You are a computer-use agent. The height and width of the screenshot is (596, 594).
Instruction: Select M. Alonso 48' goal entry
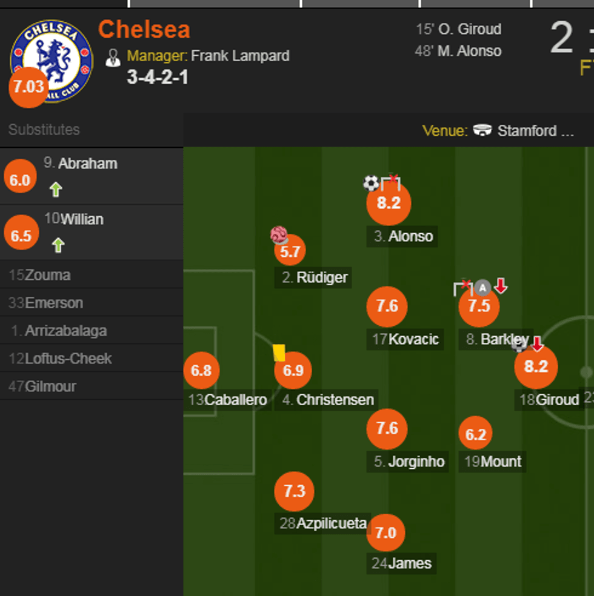click(x=459, y=51)
